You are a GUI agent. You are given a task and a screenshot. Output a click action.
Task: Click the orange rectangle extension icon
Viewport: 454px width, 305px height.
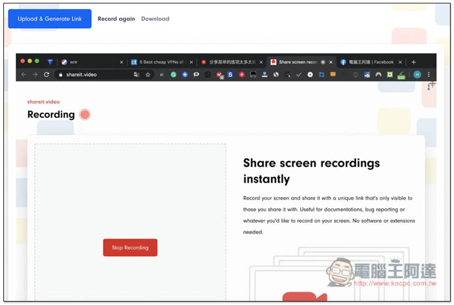coord(333,74)
